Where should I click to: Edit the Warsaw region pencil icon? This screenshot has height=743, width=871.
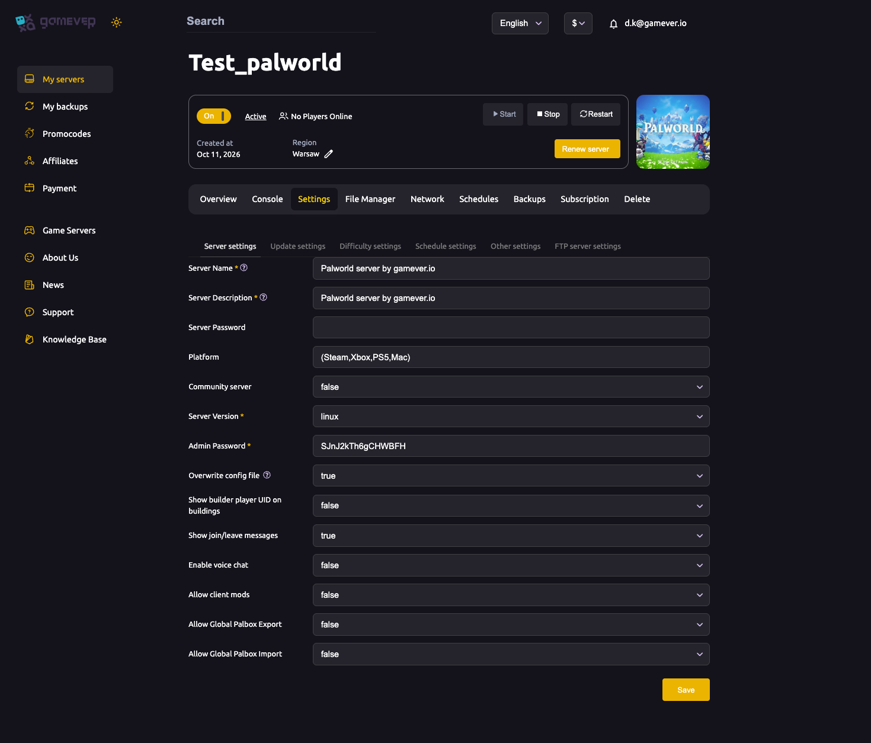329,154
